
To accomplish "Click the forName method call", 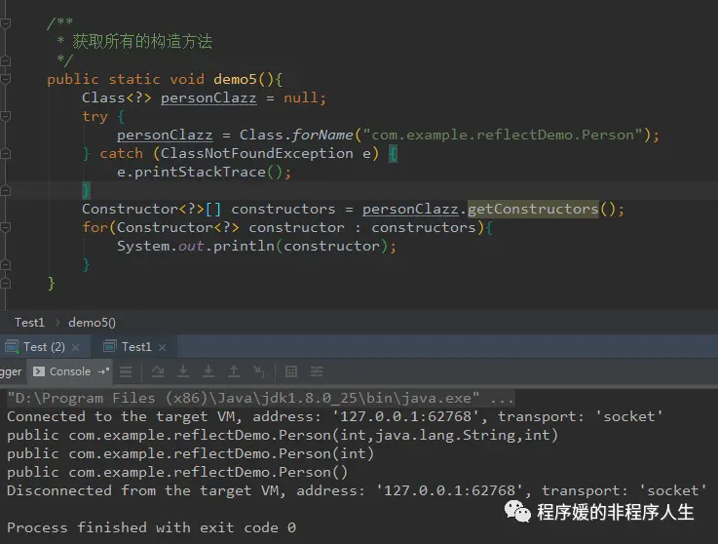I will tap(322, 135).
